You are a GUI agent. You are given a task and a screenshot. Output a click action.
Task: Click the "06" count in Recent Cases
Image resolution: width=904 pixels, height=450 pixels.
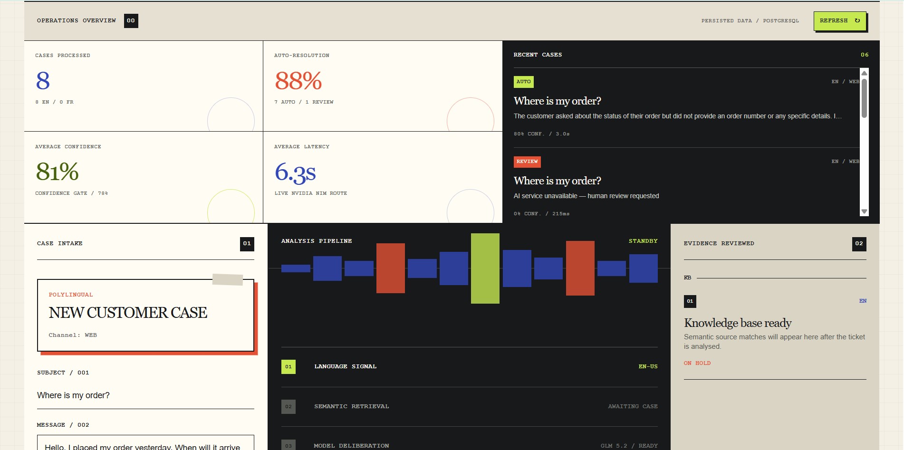click(x=865, y=55)
